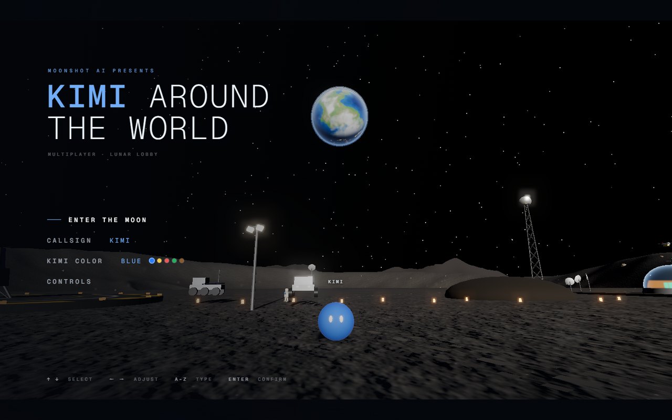Select the ENTER THE MOON menu option
Screen dimensions: 672x420
tap(108, 220)
